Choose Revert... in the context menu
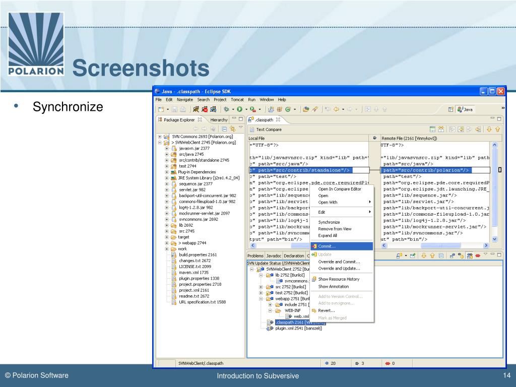The height and width of the screenshot is (387, 516). [x=342, y=310]
